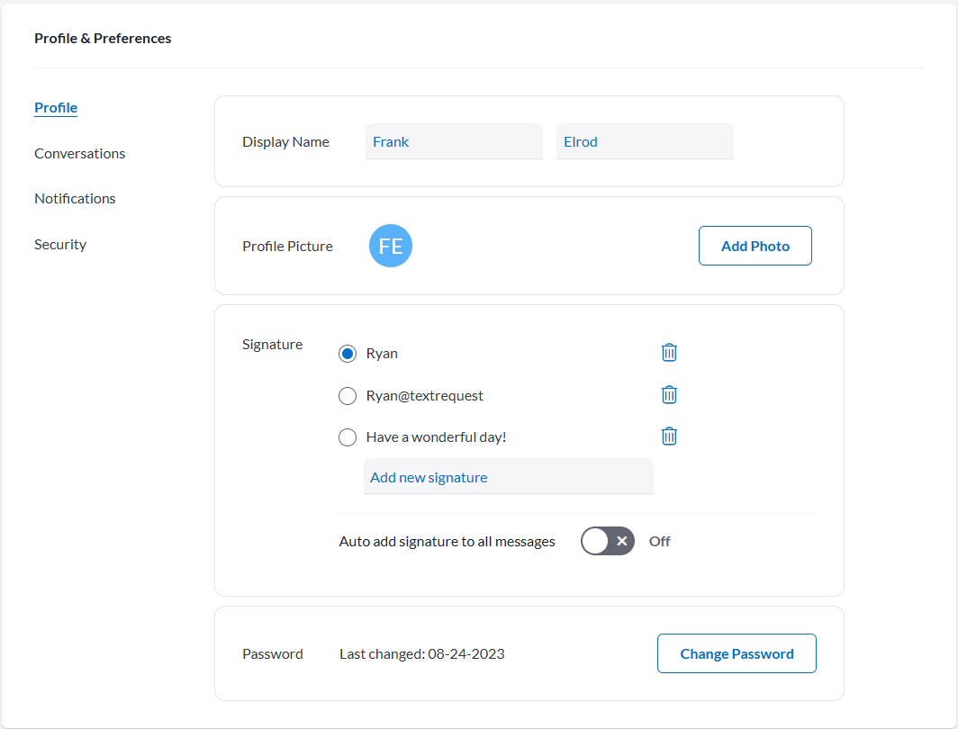The height and width of the screenshot is (729, 958).
Task: Click trash icon beside Ryan@textrequest signature
Action: coord(669,395)
